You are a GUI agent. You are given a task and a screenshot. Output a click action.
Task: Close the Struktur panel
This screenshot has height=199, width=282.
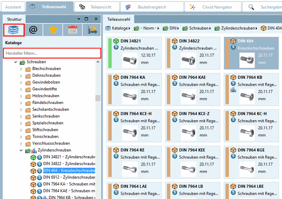click(96, 19)
